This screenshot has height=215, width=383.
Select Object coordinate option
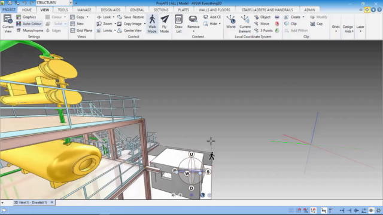(262, 17)
